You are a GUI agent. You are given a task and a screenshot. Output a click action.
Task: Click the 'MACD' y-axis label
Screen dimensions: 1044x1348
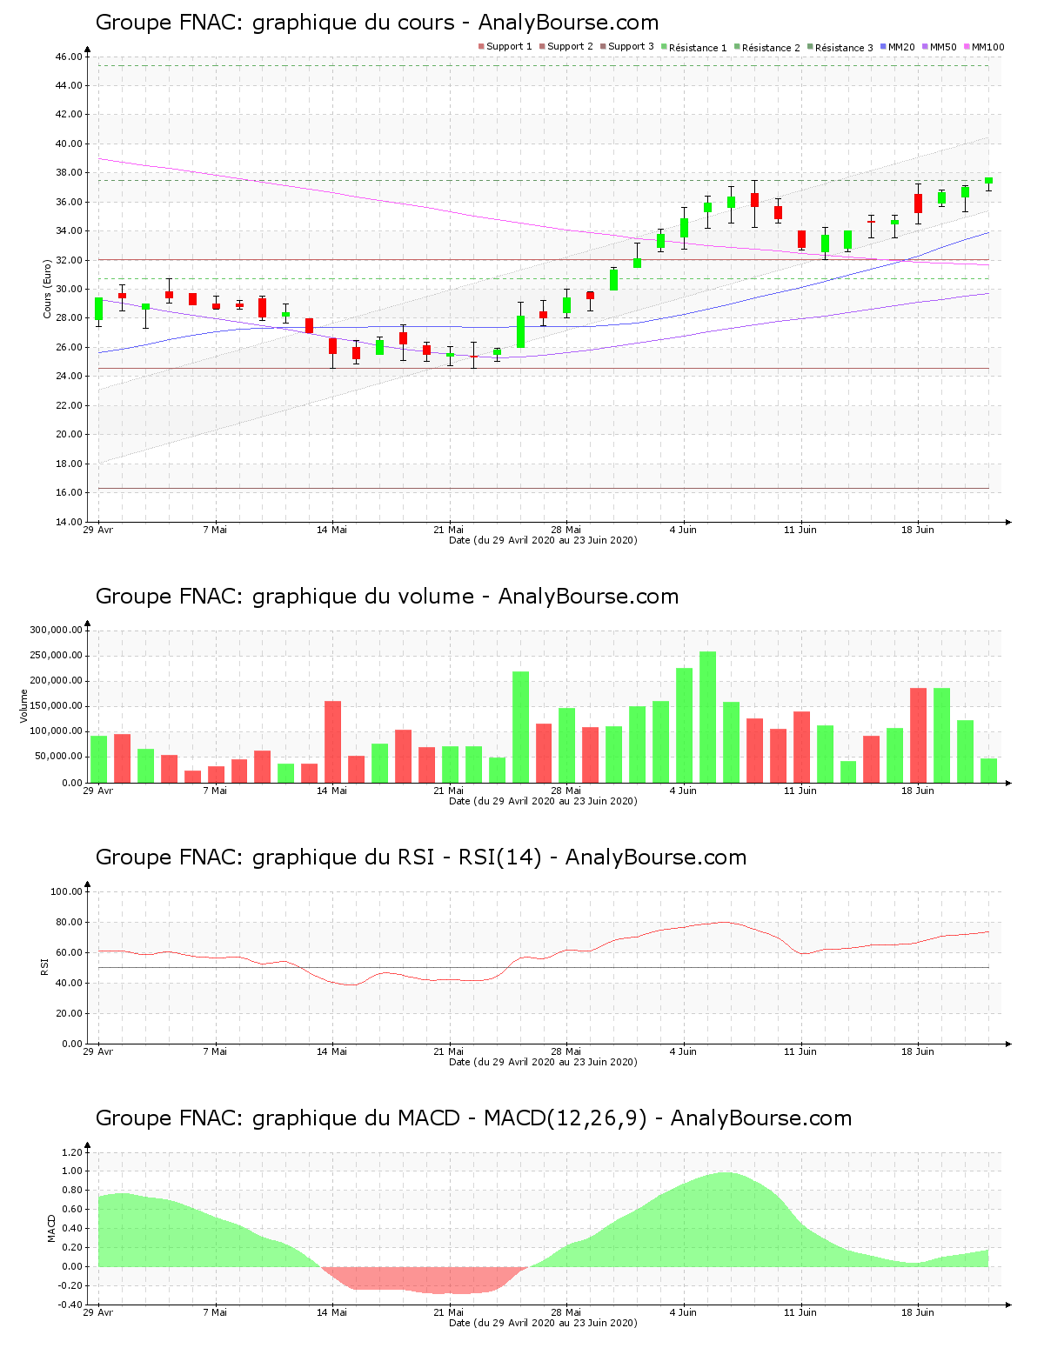(51, 1228)
